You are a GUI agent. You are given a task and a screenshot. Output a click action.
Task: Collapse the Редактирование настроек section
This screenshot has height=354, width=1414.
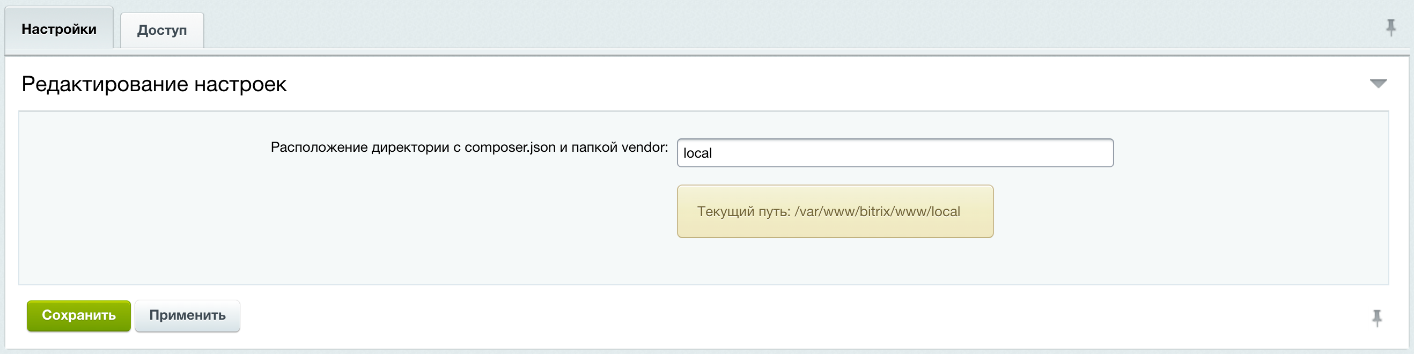coord(1378,84)
